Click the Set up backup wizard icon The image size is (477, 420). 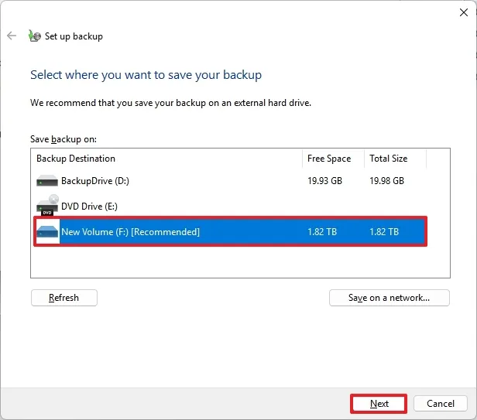(x=34, y=36)
